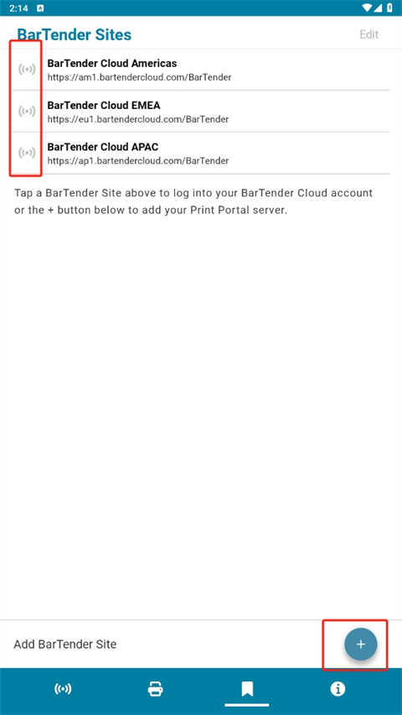This screenshot has width=402, height=715.
Task: Open the BarTender Cloud EMEA site
Action: pyautogui.click(x=200, y=112)
